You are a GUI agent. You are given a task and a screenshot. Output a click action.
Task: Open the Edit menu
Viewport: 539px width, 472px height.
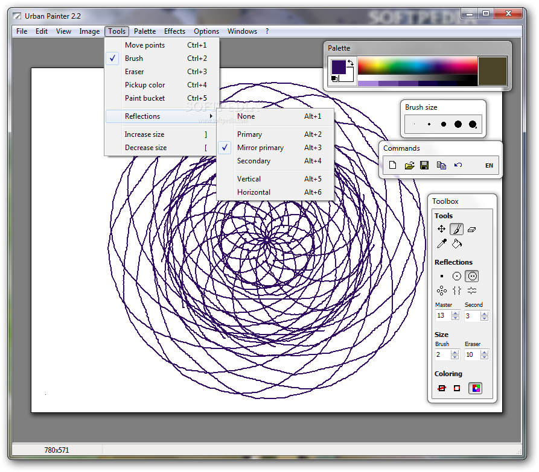click(42, 31)
